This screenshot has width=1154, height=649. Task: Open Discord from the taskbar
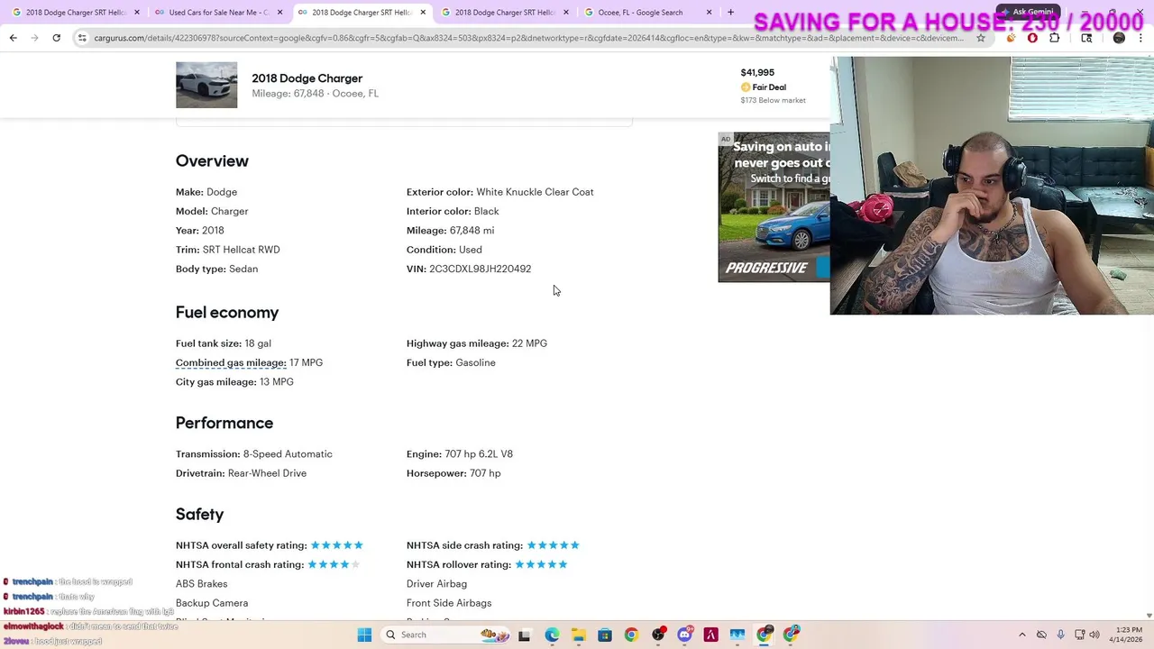684,635
